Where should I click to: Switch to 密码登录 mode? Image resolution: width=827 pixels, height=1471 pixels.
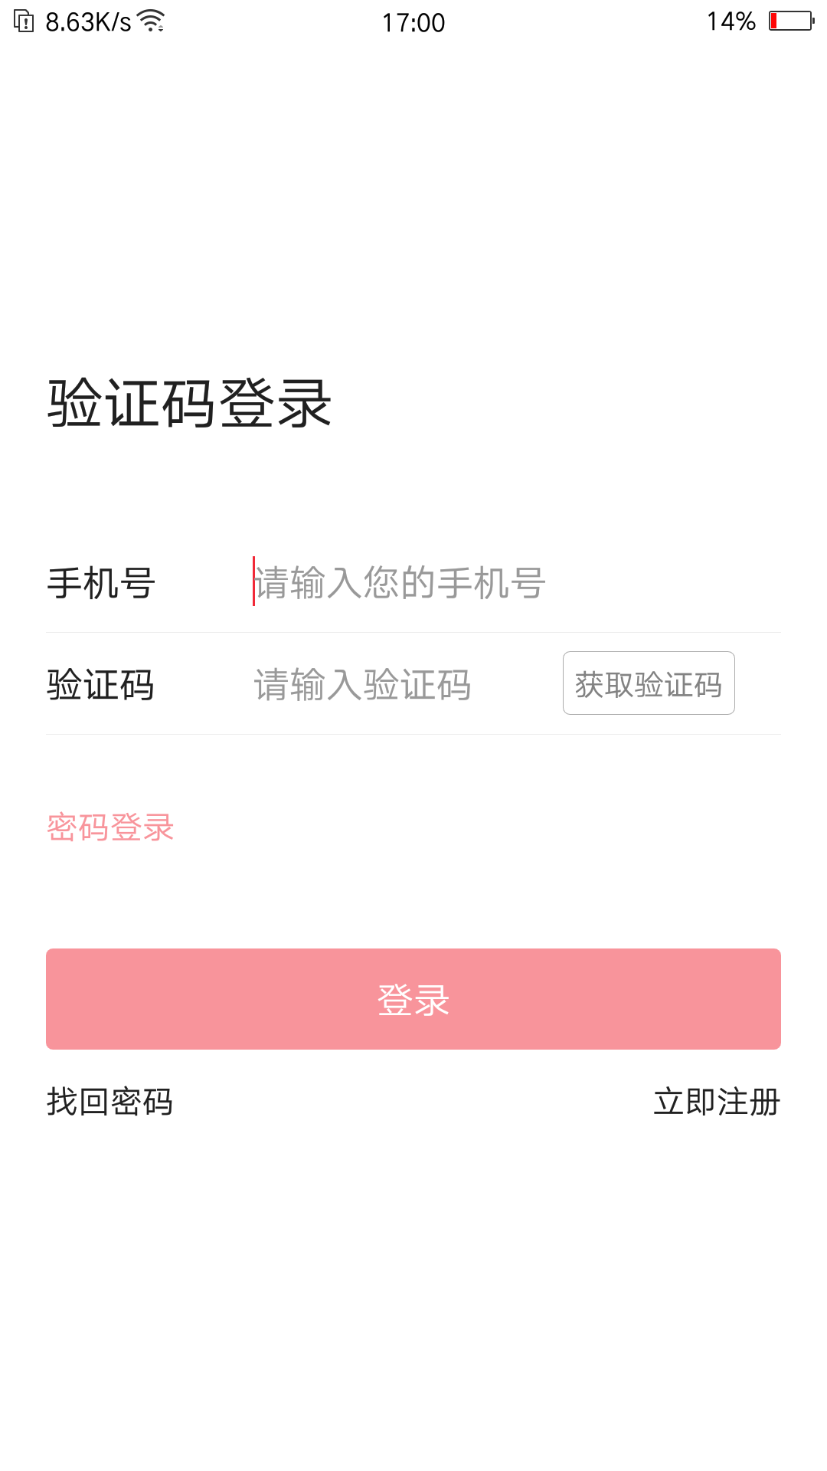point(110,827)
